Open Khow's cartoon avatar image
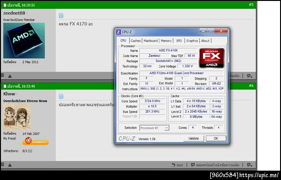Screen dimensions: 281x180 click(x=17, y=117)
